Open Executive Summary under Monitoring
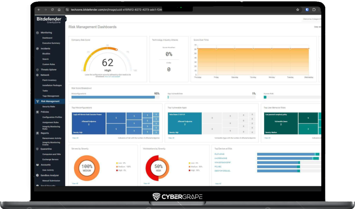This screenshot has width=355, height=209. [51, 43]
